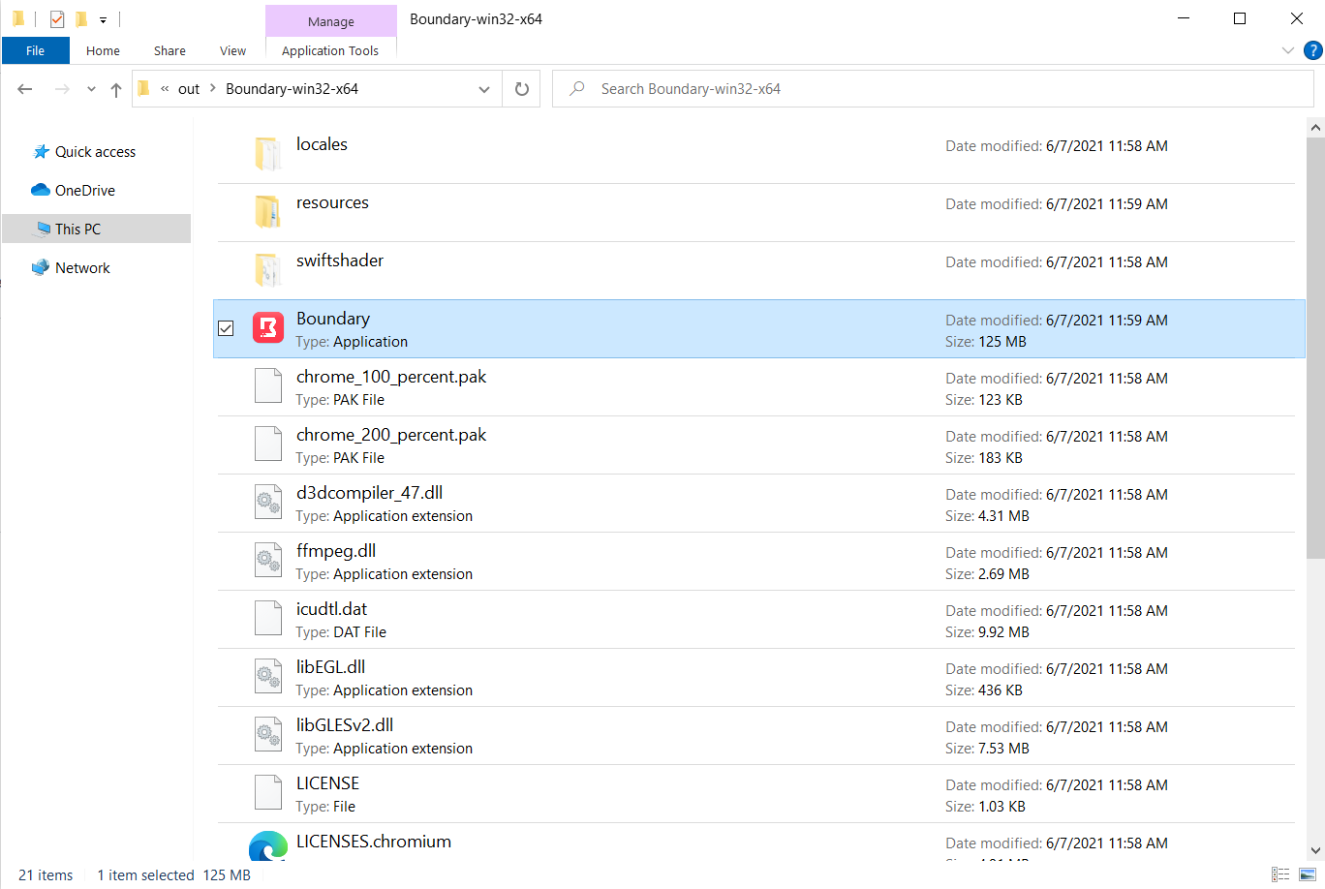Open the resources folder icon

point(268,211)
